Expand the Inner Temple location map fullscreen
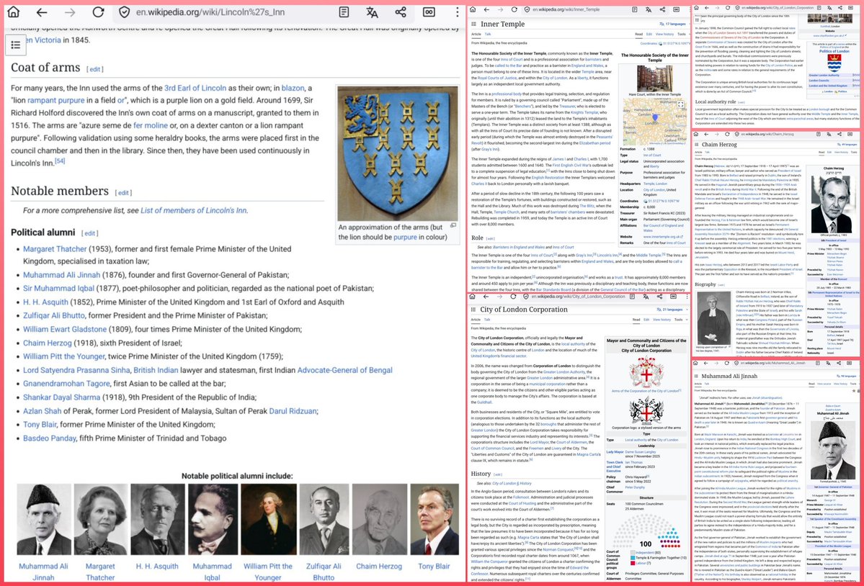This screenshot has height=586, width=864. 680,104
